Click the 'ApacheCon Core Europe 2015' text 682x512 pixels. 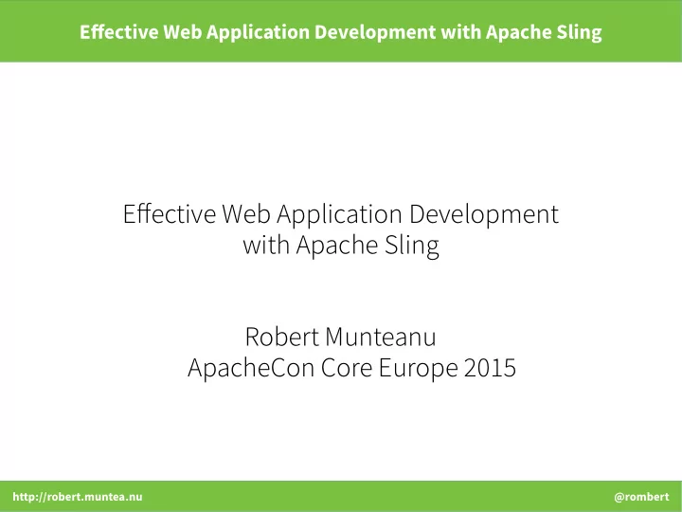(351, 368)
